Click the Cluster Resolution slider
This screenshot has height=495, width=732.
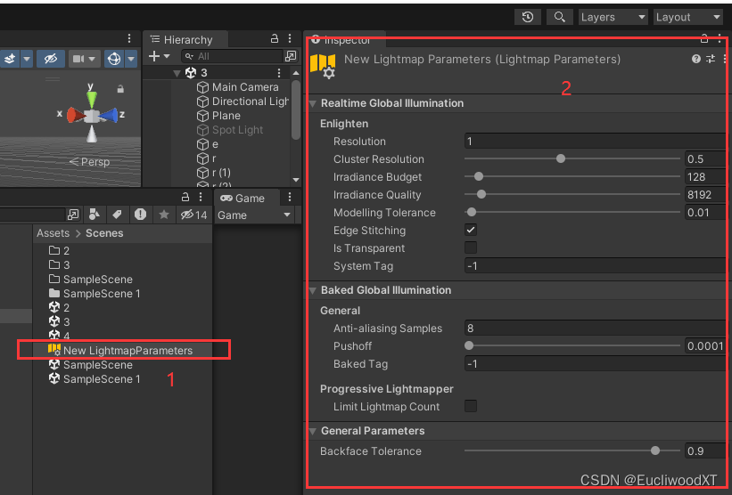pyautogui.click(x=572, y=159)
